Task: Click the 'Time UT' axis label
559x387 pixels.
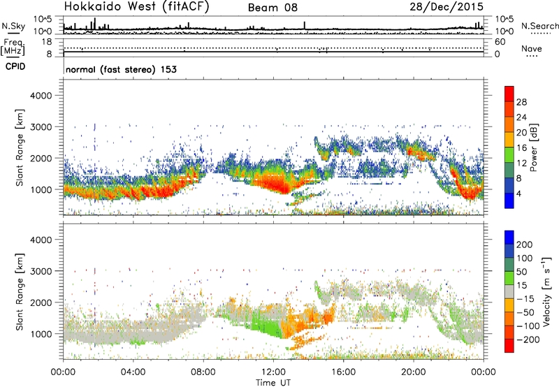Action: tap(273, 382)
